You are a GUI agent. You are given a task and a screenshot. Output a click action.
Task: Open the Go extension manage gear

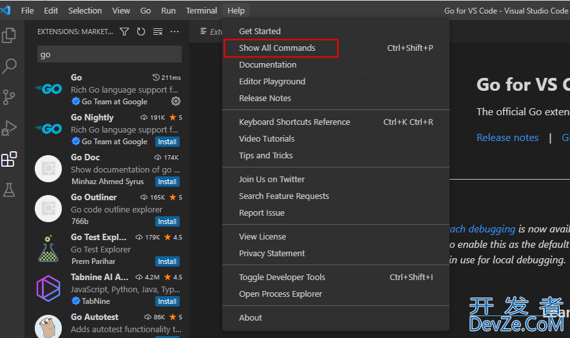[x=176, y=101]
